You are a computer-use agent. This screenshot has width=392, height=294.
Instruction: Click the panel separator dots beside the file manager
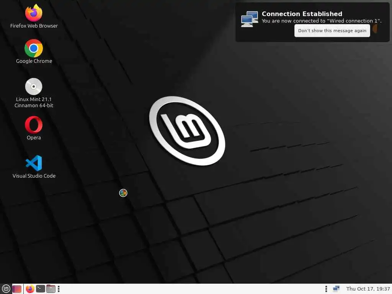tap(59, 289)
